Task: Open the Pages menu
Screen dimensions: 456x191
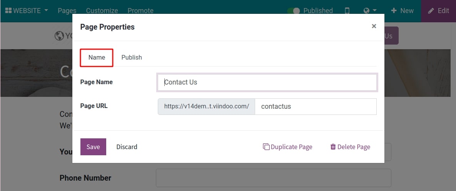Action: [67, 11]
